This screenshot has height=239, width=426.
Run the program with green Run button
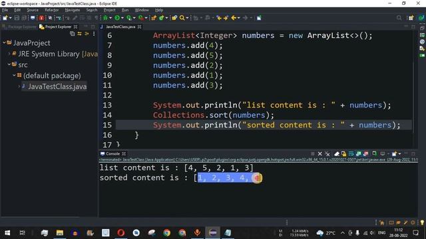[117, 18]
